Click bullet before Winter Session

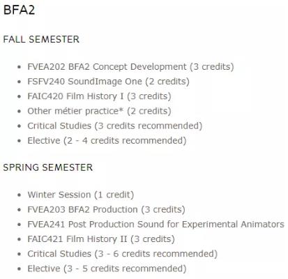(x=20, y=195)
